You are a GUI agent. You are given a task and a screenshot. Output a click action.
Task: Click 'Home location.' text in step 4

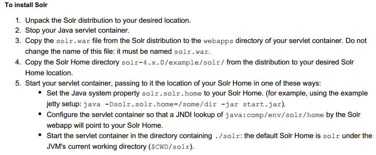click(x=49, y=73)
